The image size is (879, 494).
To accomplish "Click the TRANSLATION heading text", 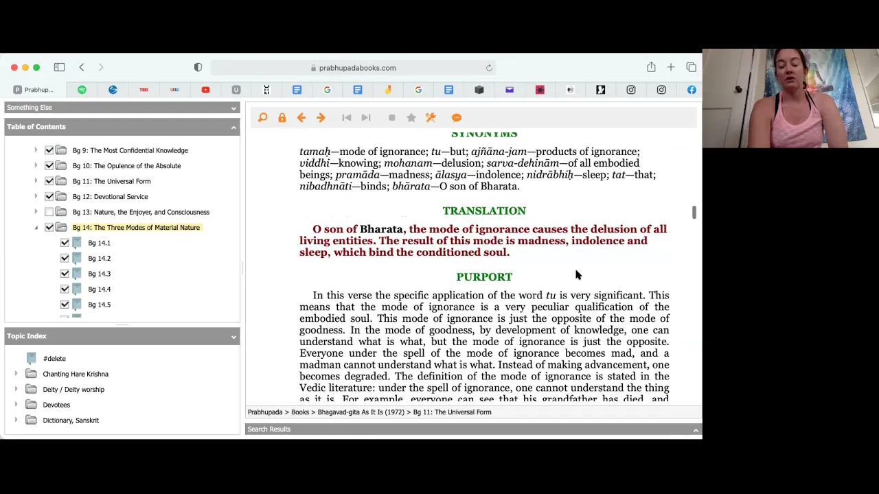I will 484,211.
